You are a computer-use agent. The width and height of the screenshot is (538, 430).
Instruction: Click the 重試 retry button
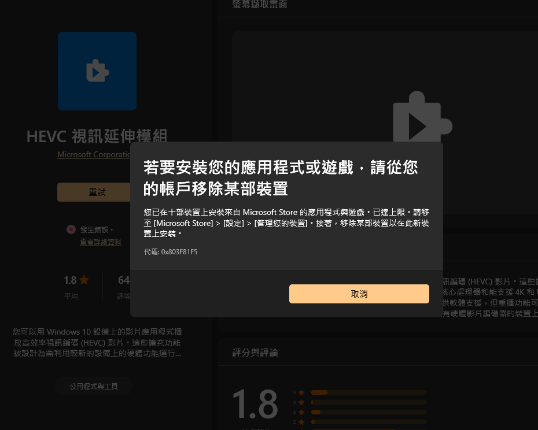[x=94, y=192]
